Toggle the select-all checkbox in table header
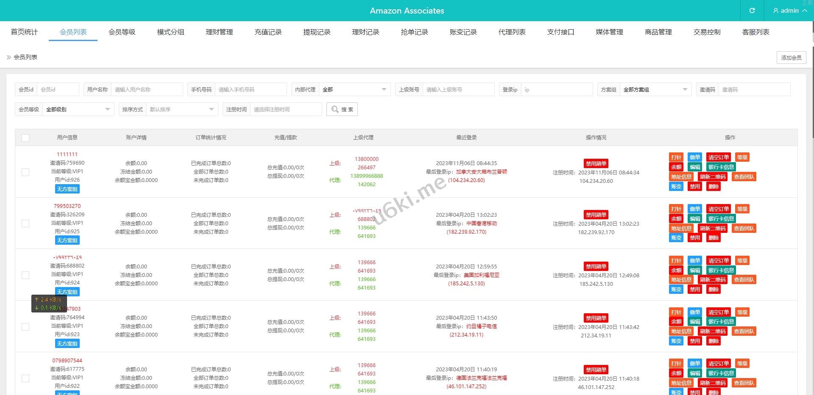 click(x=25, y=138)
